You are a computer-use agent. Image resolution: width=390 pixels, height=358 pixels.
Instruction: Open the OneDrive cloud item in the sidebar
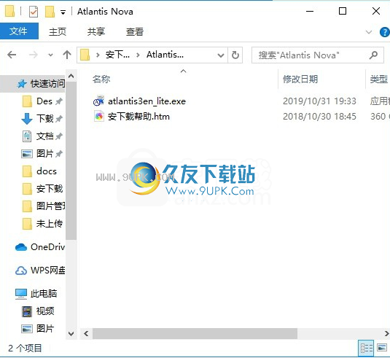click(40, 247)
